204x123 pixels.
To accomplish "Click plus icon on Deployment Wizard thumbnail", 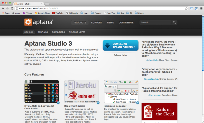I will pos(98,103).
